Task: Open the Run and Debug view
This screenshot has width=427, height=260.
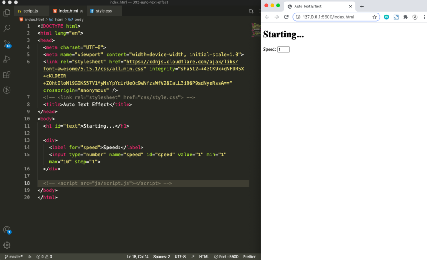Action: (7, 59)
